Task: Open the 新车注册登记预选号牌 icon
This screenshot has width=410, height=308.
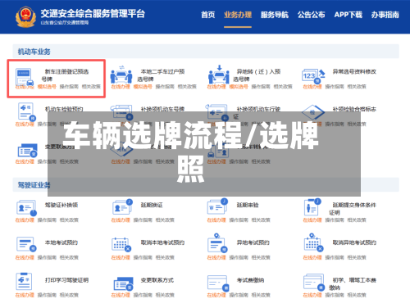Action: [25, 77]
